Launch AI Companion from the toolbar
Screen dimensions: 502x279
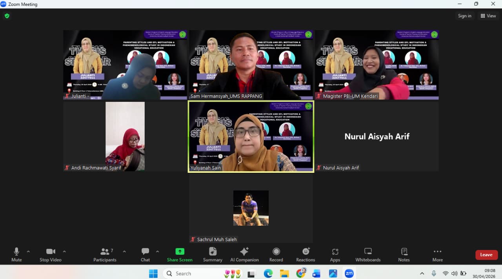click(244, 254)
